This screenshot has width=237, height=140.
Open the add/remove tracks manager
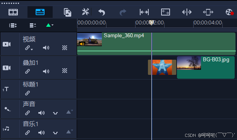click(x=33, y=25)
